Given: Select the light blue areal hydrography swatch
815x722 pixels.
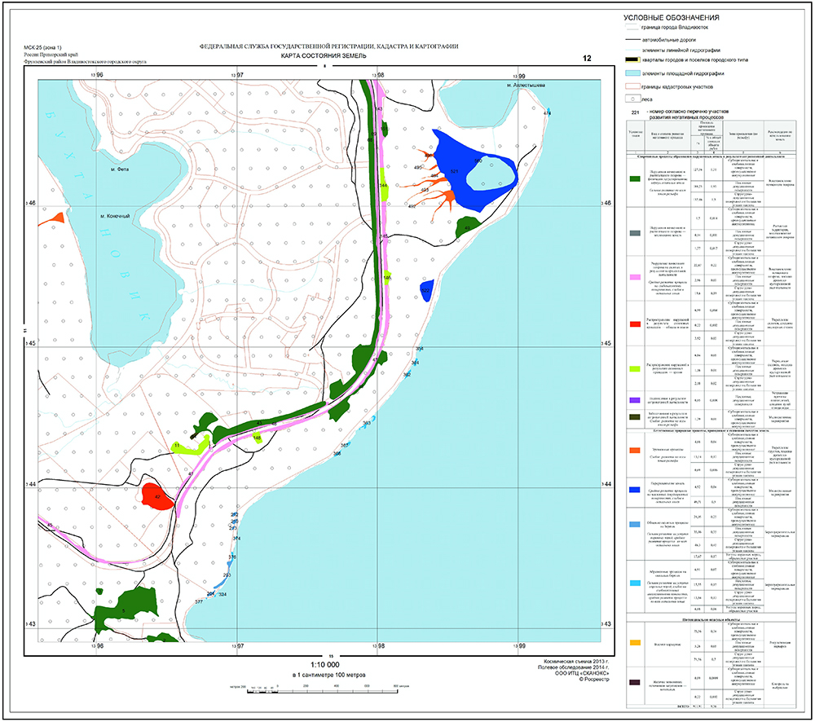Looking at the screenshot, I should 631,73.
